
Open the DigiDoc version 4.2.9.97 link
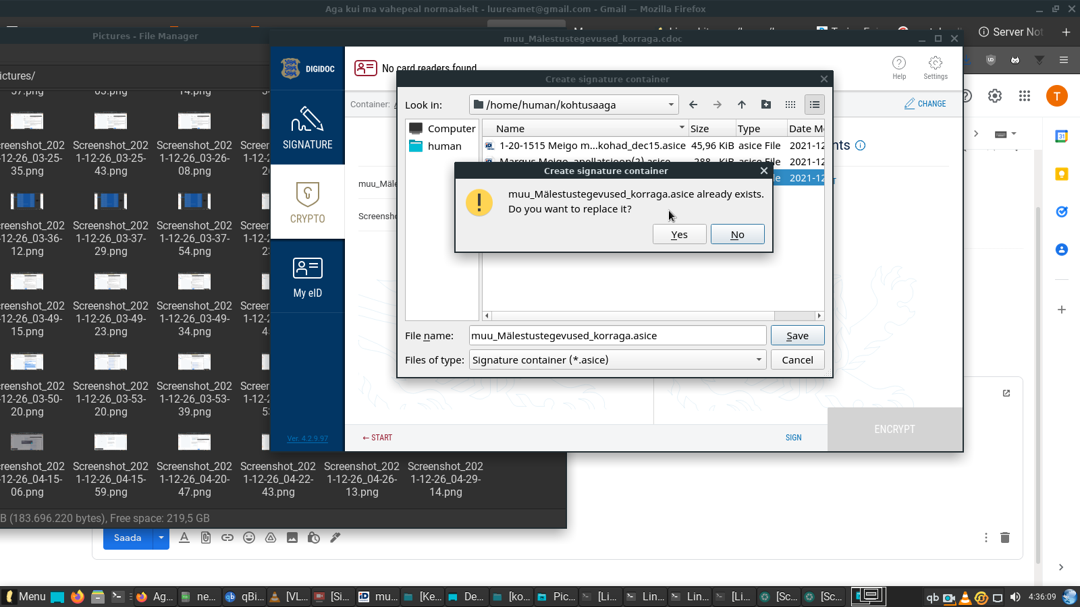308,438
